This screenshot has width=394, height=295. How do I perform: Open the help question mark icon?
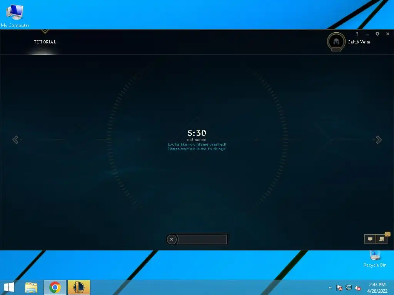(357, 34)
